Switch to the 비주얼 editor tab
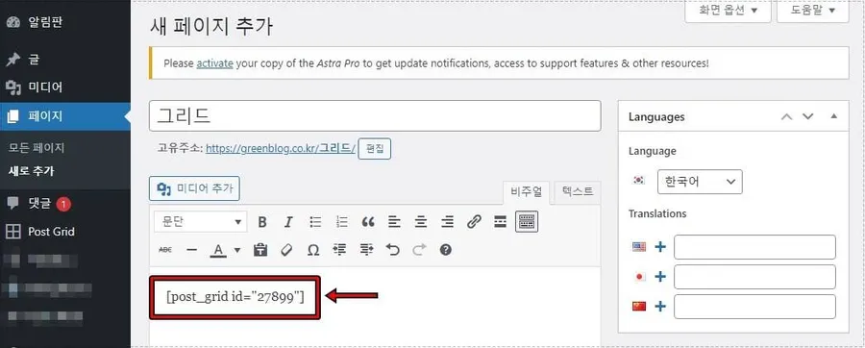The image size is (865, 348). point(527,192)
